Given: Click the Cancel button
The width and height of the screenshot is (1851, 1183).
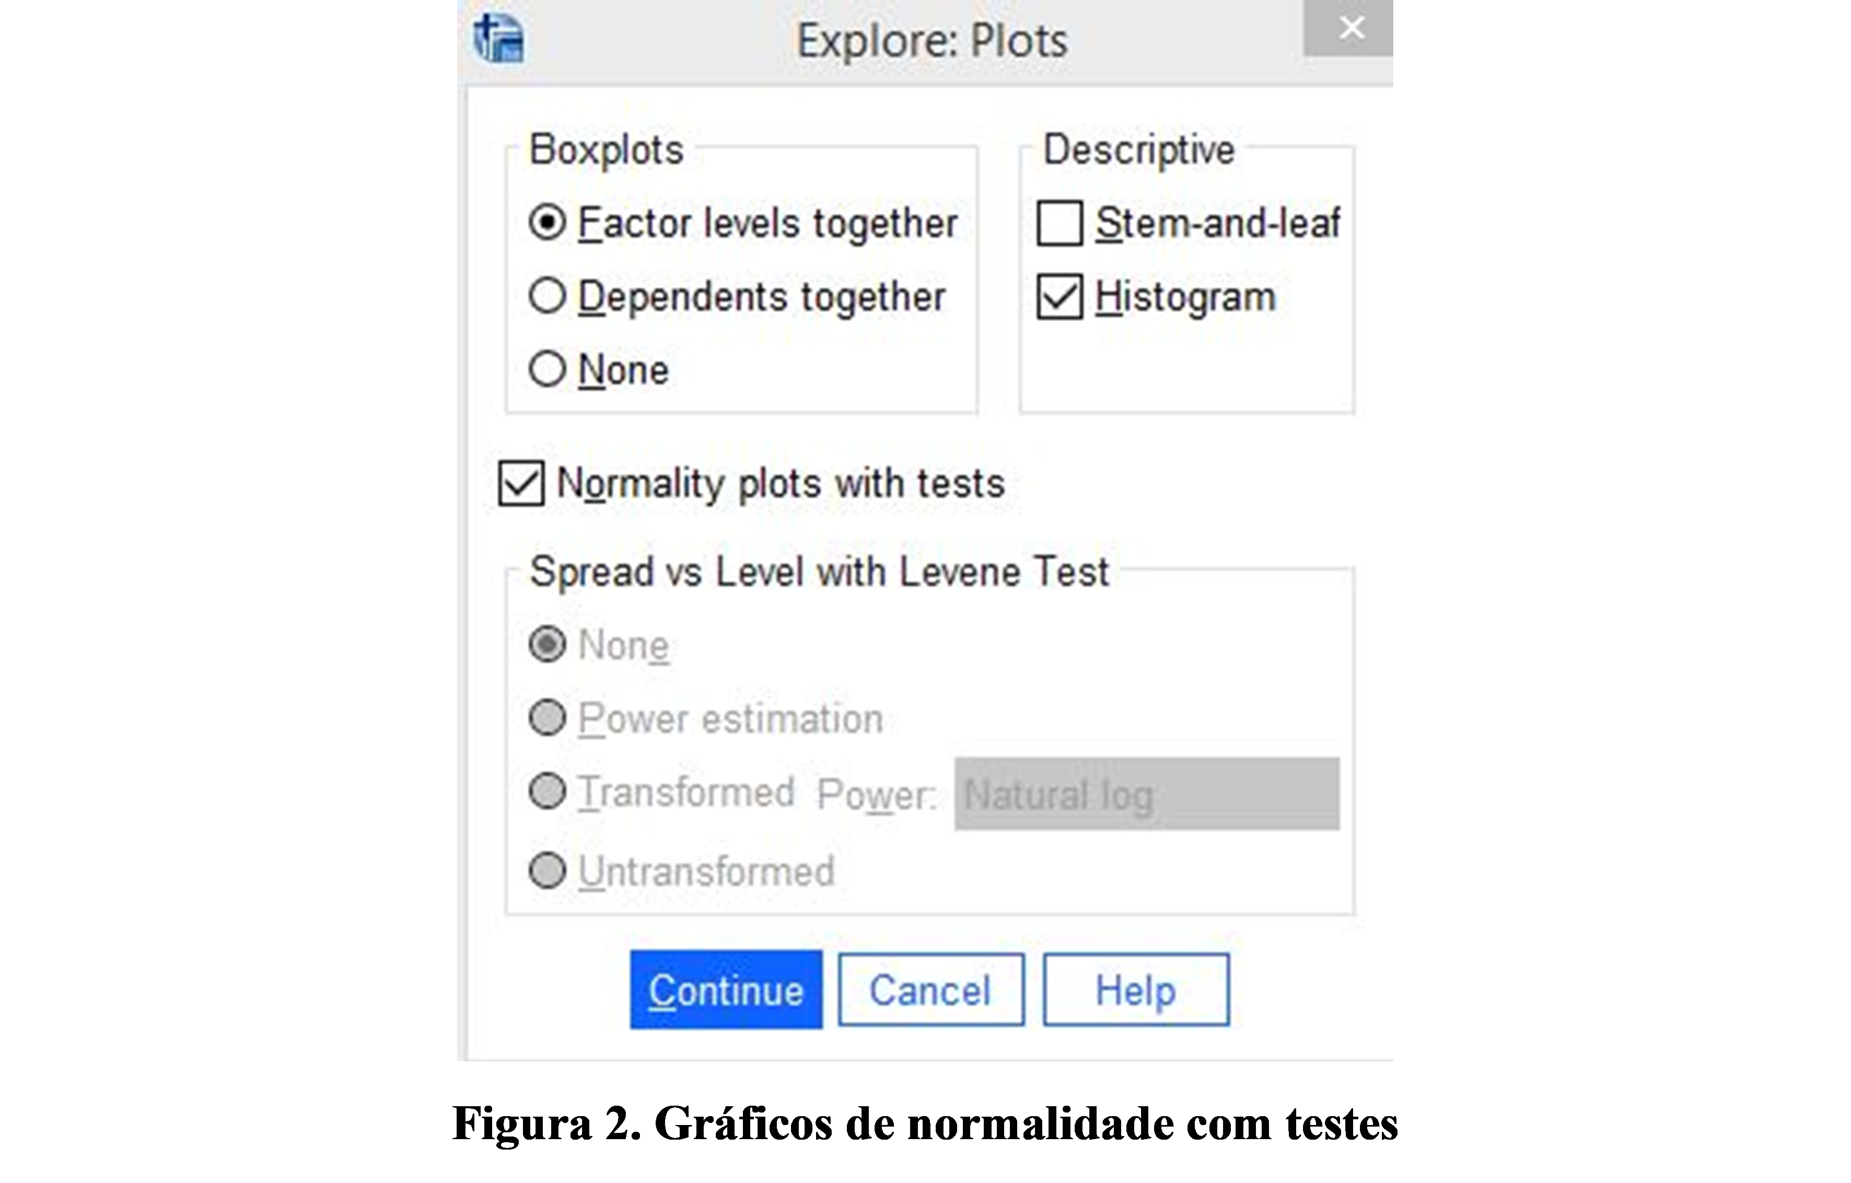Looking at the screenshot, I should point(930,989).
